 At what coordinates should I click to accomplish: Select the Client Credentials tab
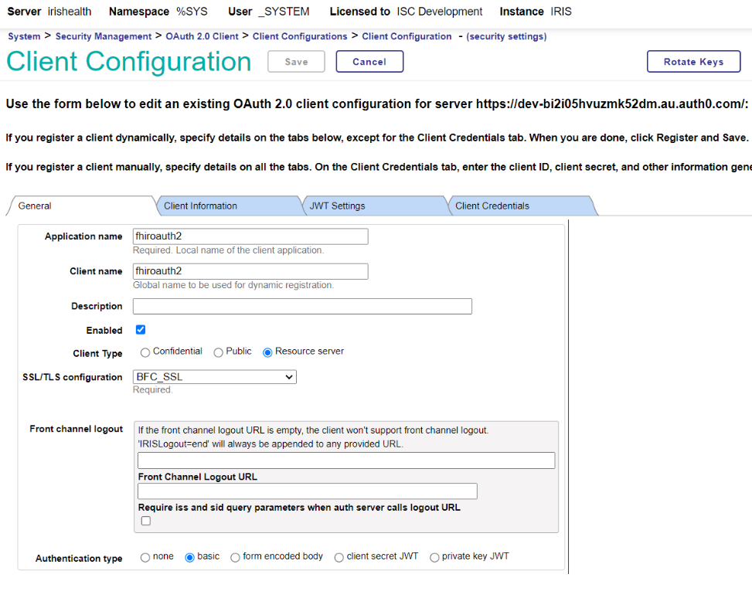pyautogui.click(x=492, y=206)
